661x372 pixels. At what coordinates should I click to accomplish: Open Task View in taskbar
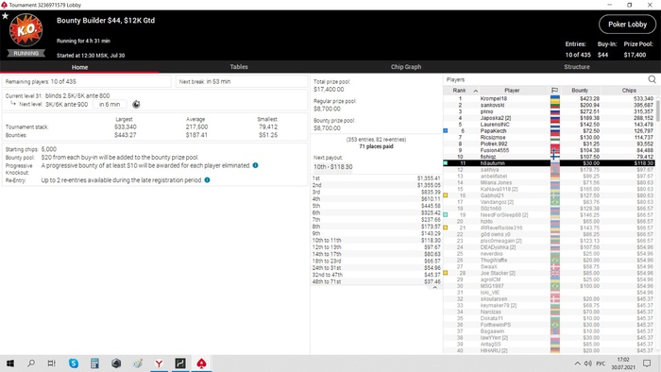click(x=51, y=364)
